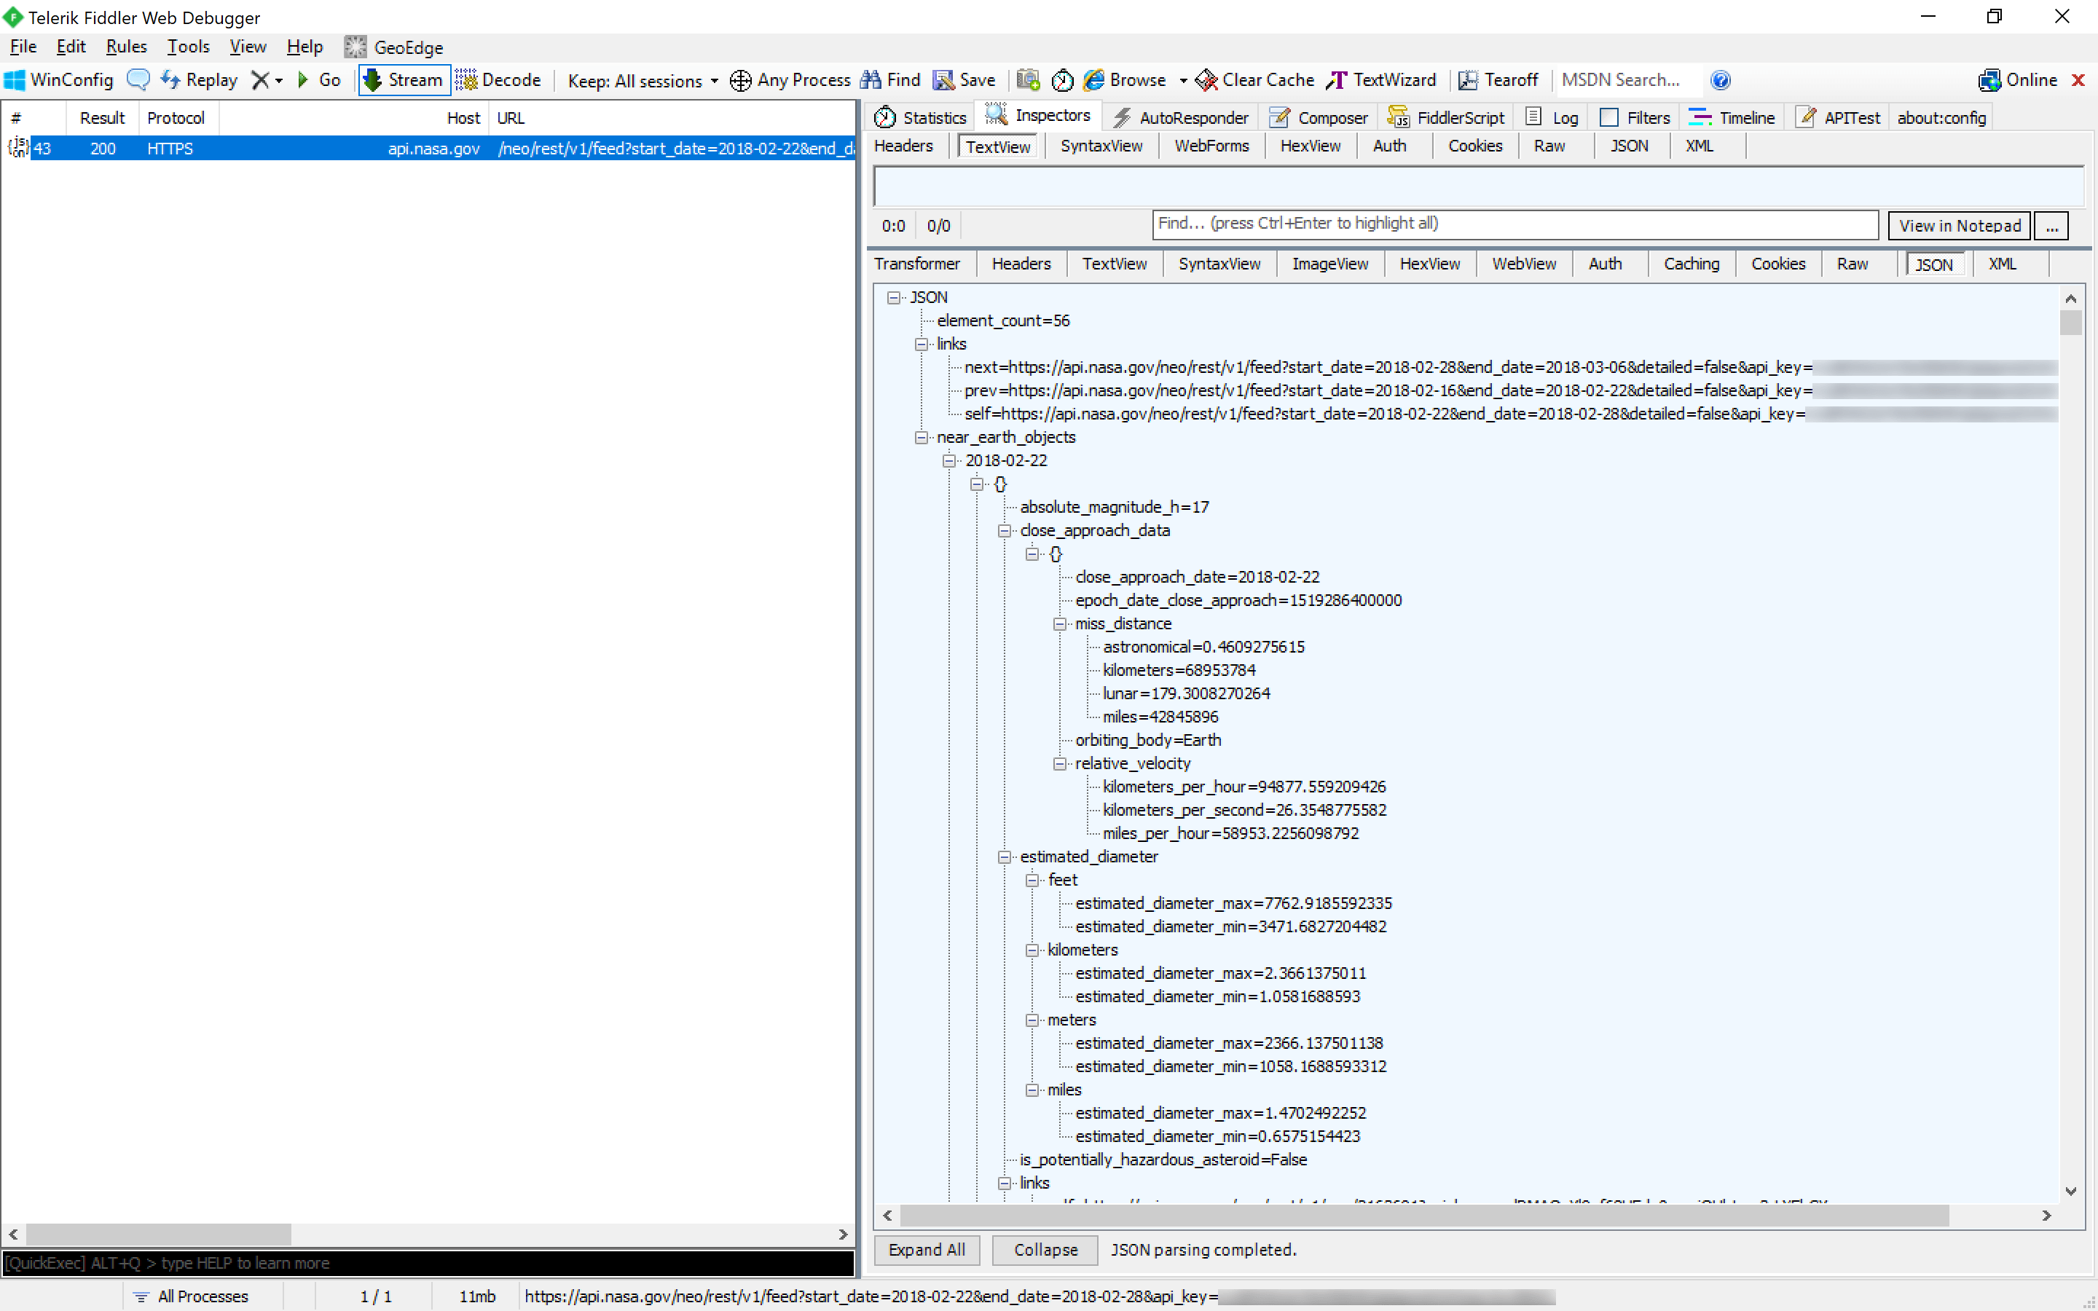Click All Processes filter in status bar

point(191,1296)
